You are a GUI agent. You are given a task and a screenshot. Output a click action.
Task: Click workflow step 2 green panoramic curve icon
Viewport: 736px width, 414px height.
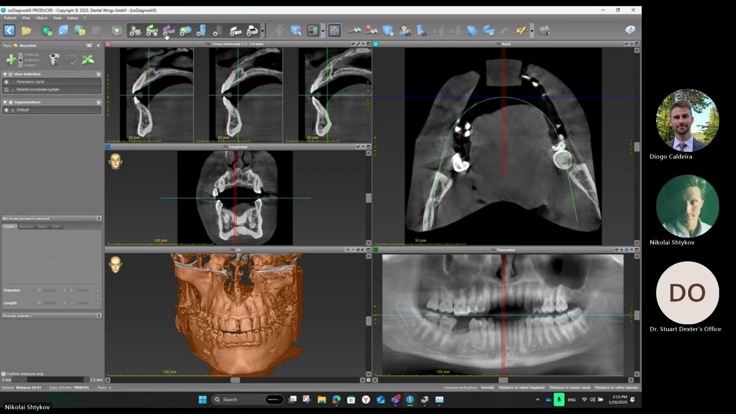click(152, 30)
